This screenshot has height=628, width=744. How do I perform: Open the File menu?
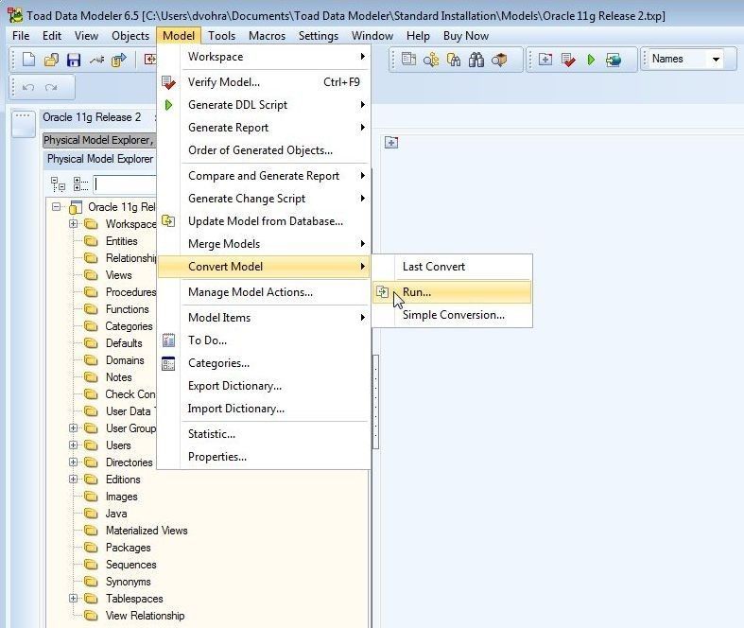tap(21, 36)
